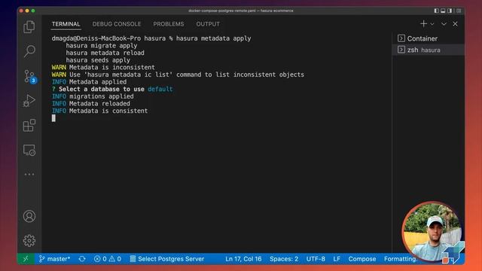
Task: Change LF end of line sequence
Action: point(337,259)
